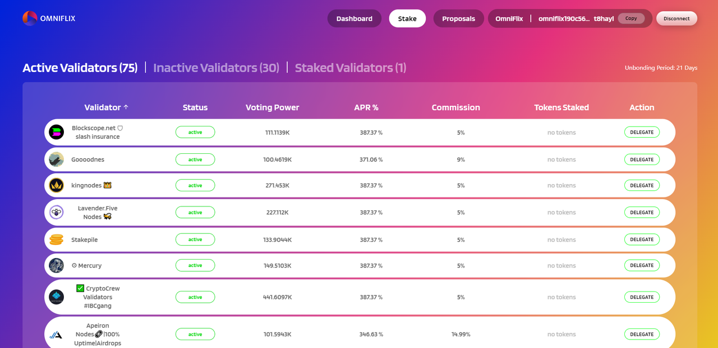Delegate to the Stakepile validator

click(x=642, y=239)
